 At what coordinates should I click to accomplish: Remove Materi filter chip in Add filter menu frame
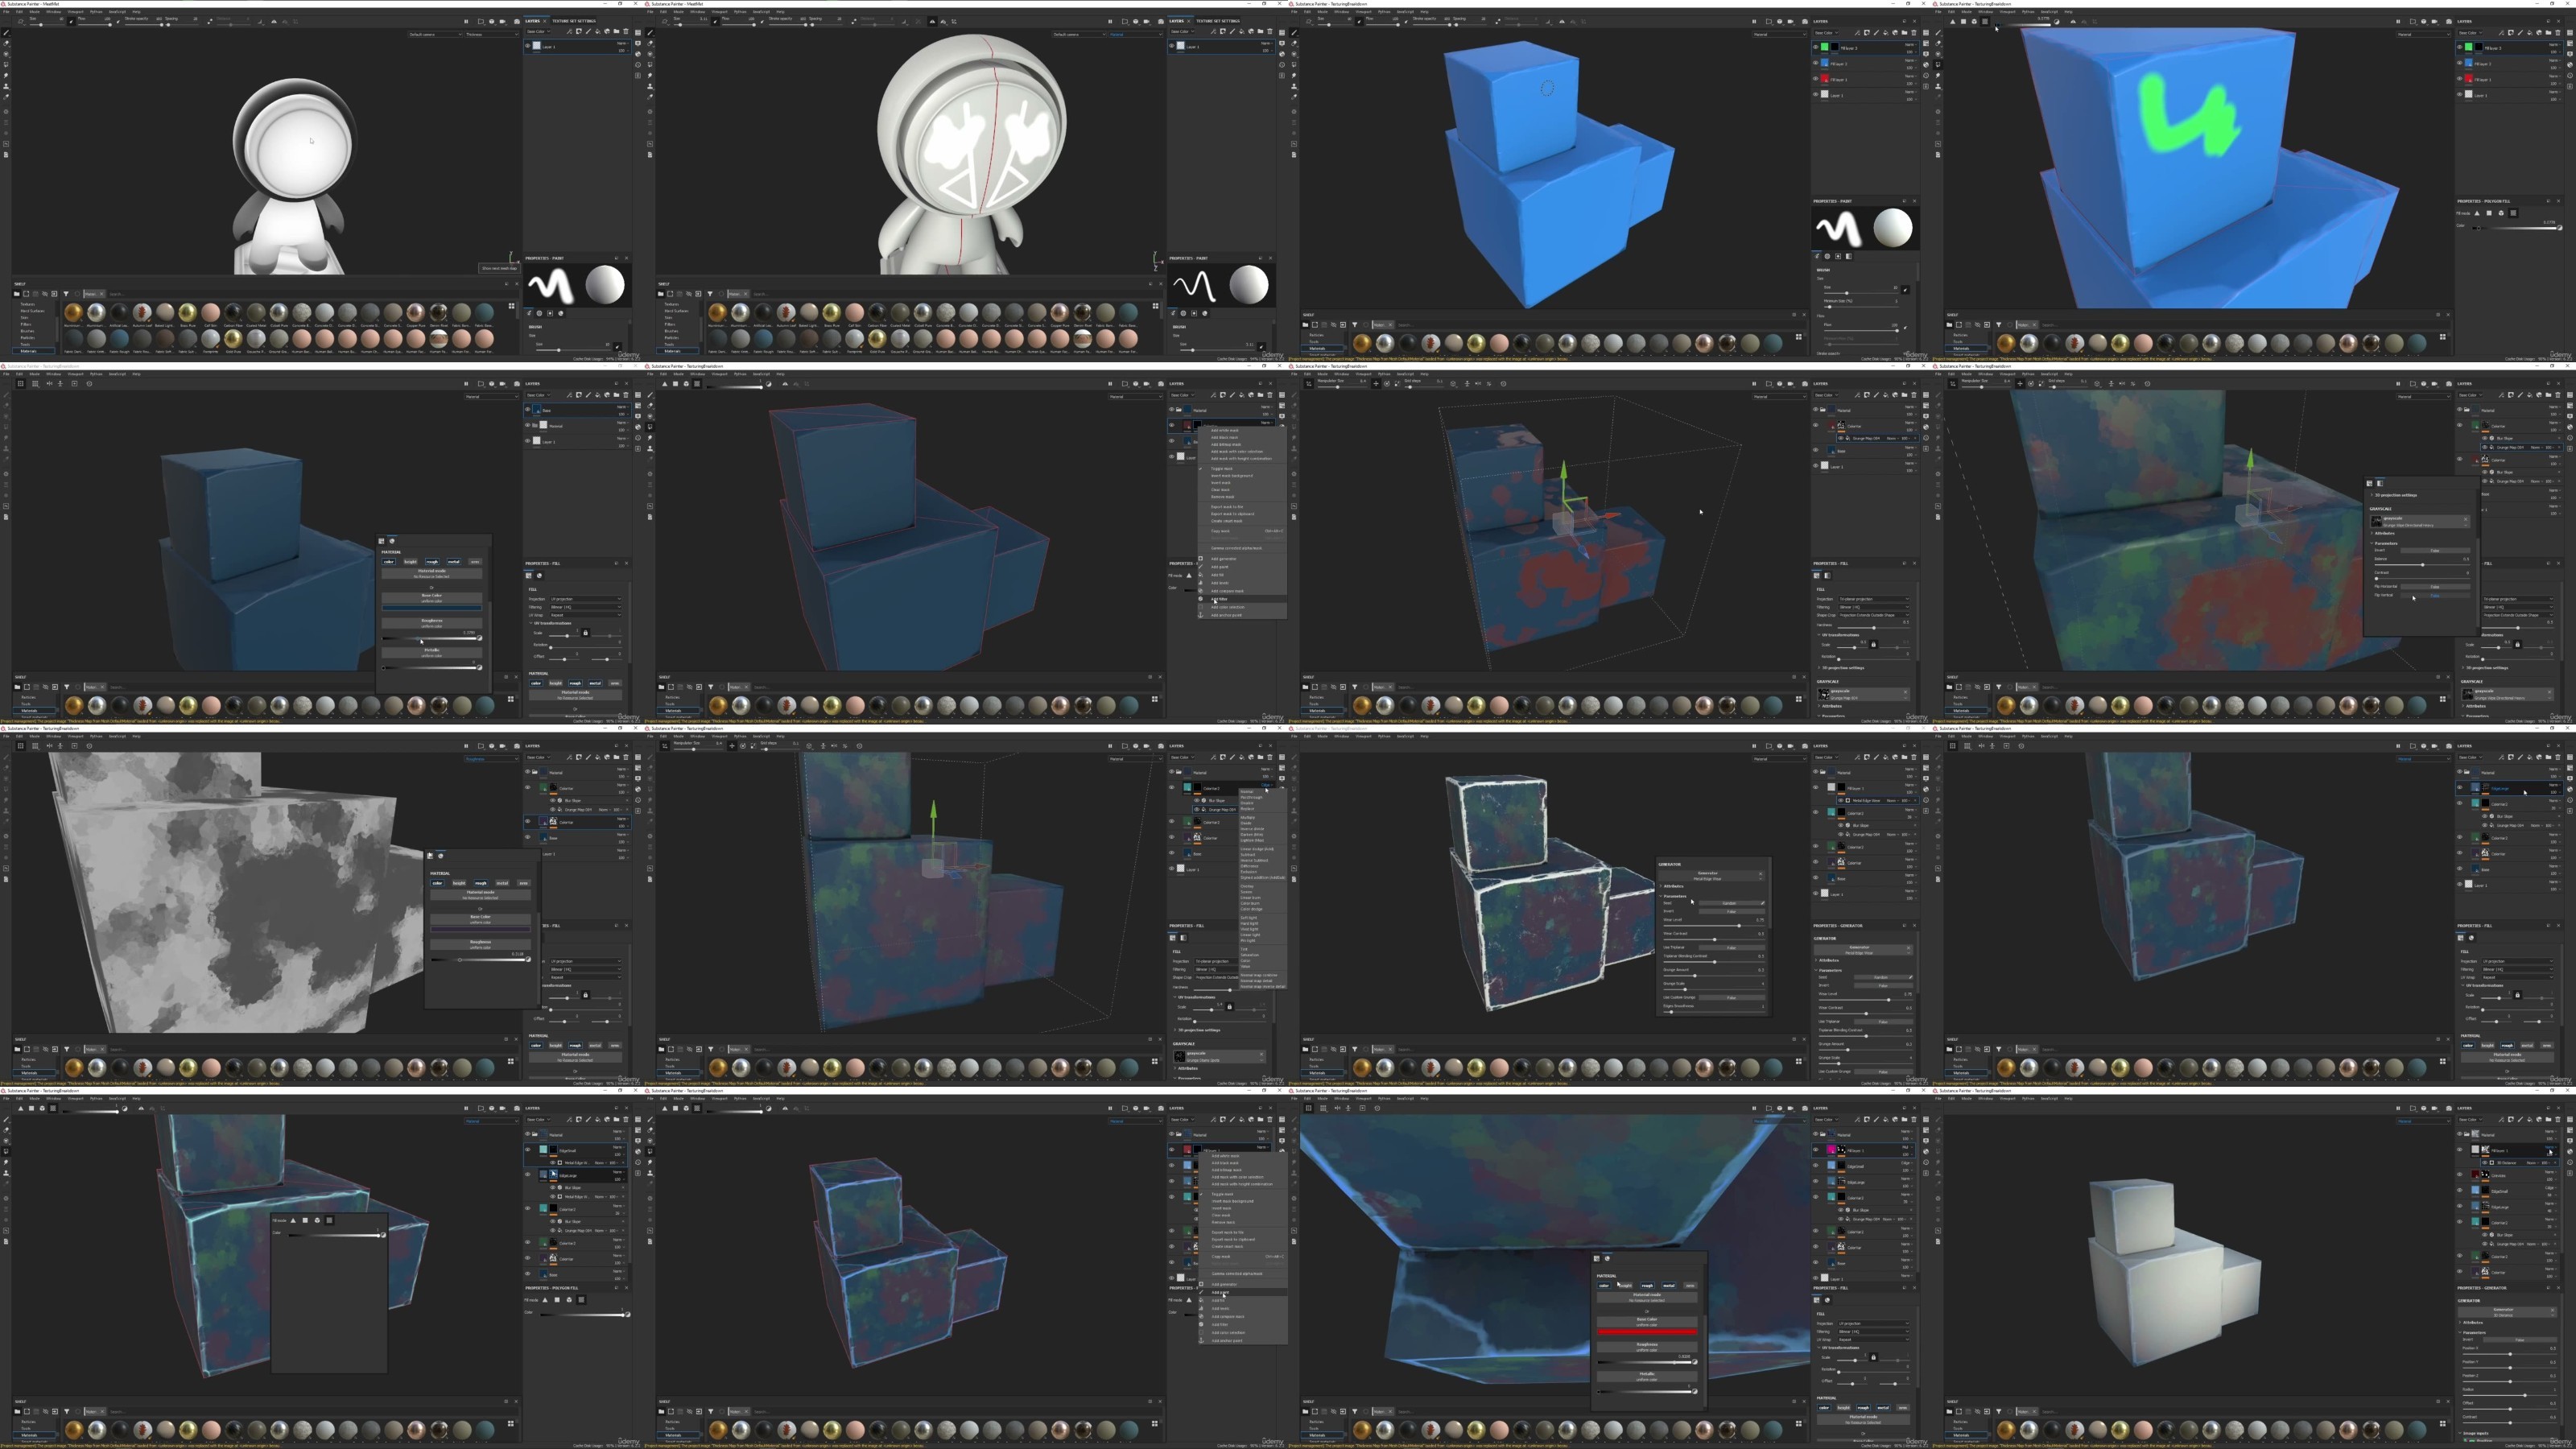[x=747, y=687]
